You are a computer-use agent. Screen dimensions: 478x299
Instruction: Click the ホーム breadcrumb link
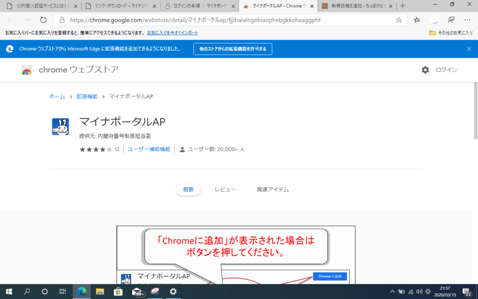click(x=57, y=96)
